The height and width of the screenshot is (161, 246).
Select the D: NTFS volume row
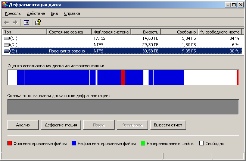click(x=122, y=45)
